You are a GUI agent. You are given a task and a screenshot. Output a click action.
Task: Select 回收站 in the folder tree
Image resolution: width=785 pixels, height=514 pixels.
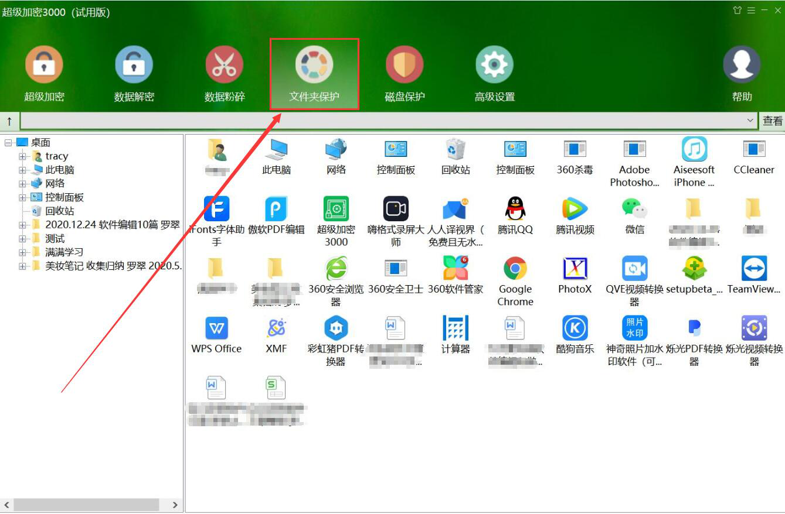[60, 211]
